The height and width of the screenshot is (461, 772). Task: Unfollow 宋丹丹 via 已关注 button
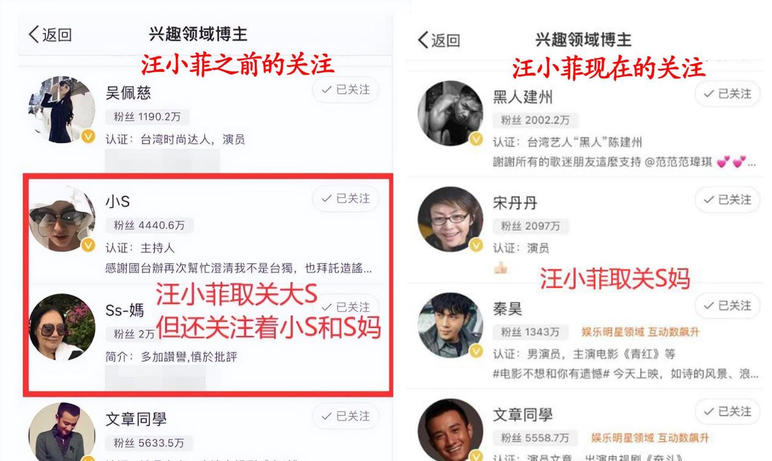pos(727,199)
